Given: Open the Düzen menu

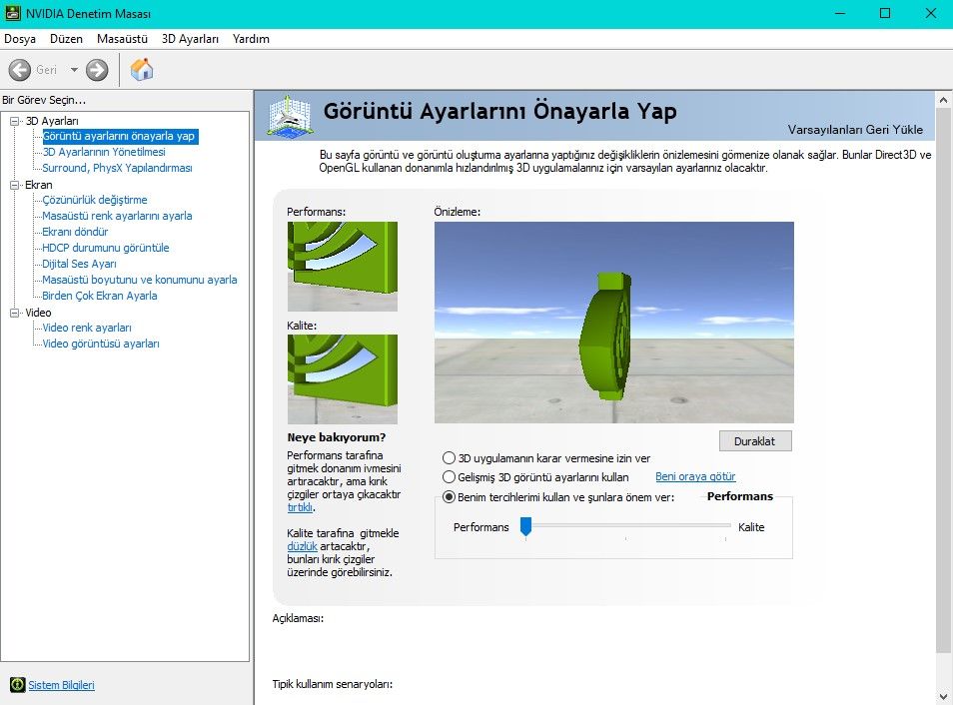Looking at the screenshot, I should coord(66,39).
